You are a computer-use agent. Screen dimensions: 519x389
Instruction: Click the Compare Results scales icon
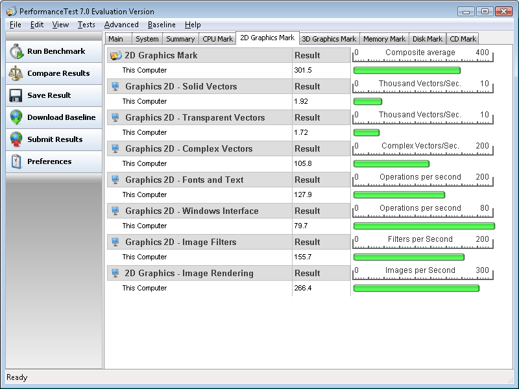(x=16, y=73)
